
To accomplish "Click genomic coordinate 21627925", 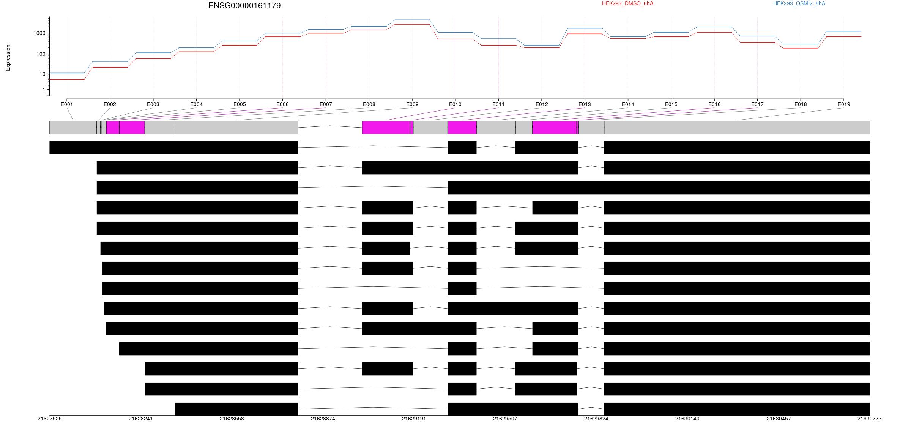I will [x=49, y=419].
